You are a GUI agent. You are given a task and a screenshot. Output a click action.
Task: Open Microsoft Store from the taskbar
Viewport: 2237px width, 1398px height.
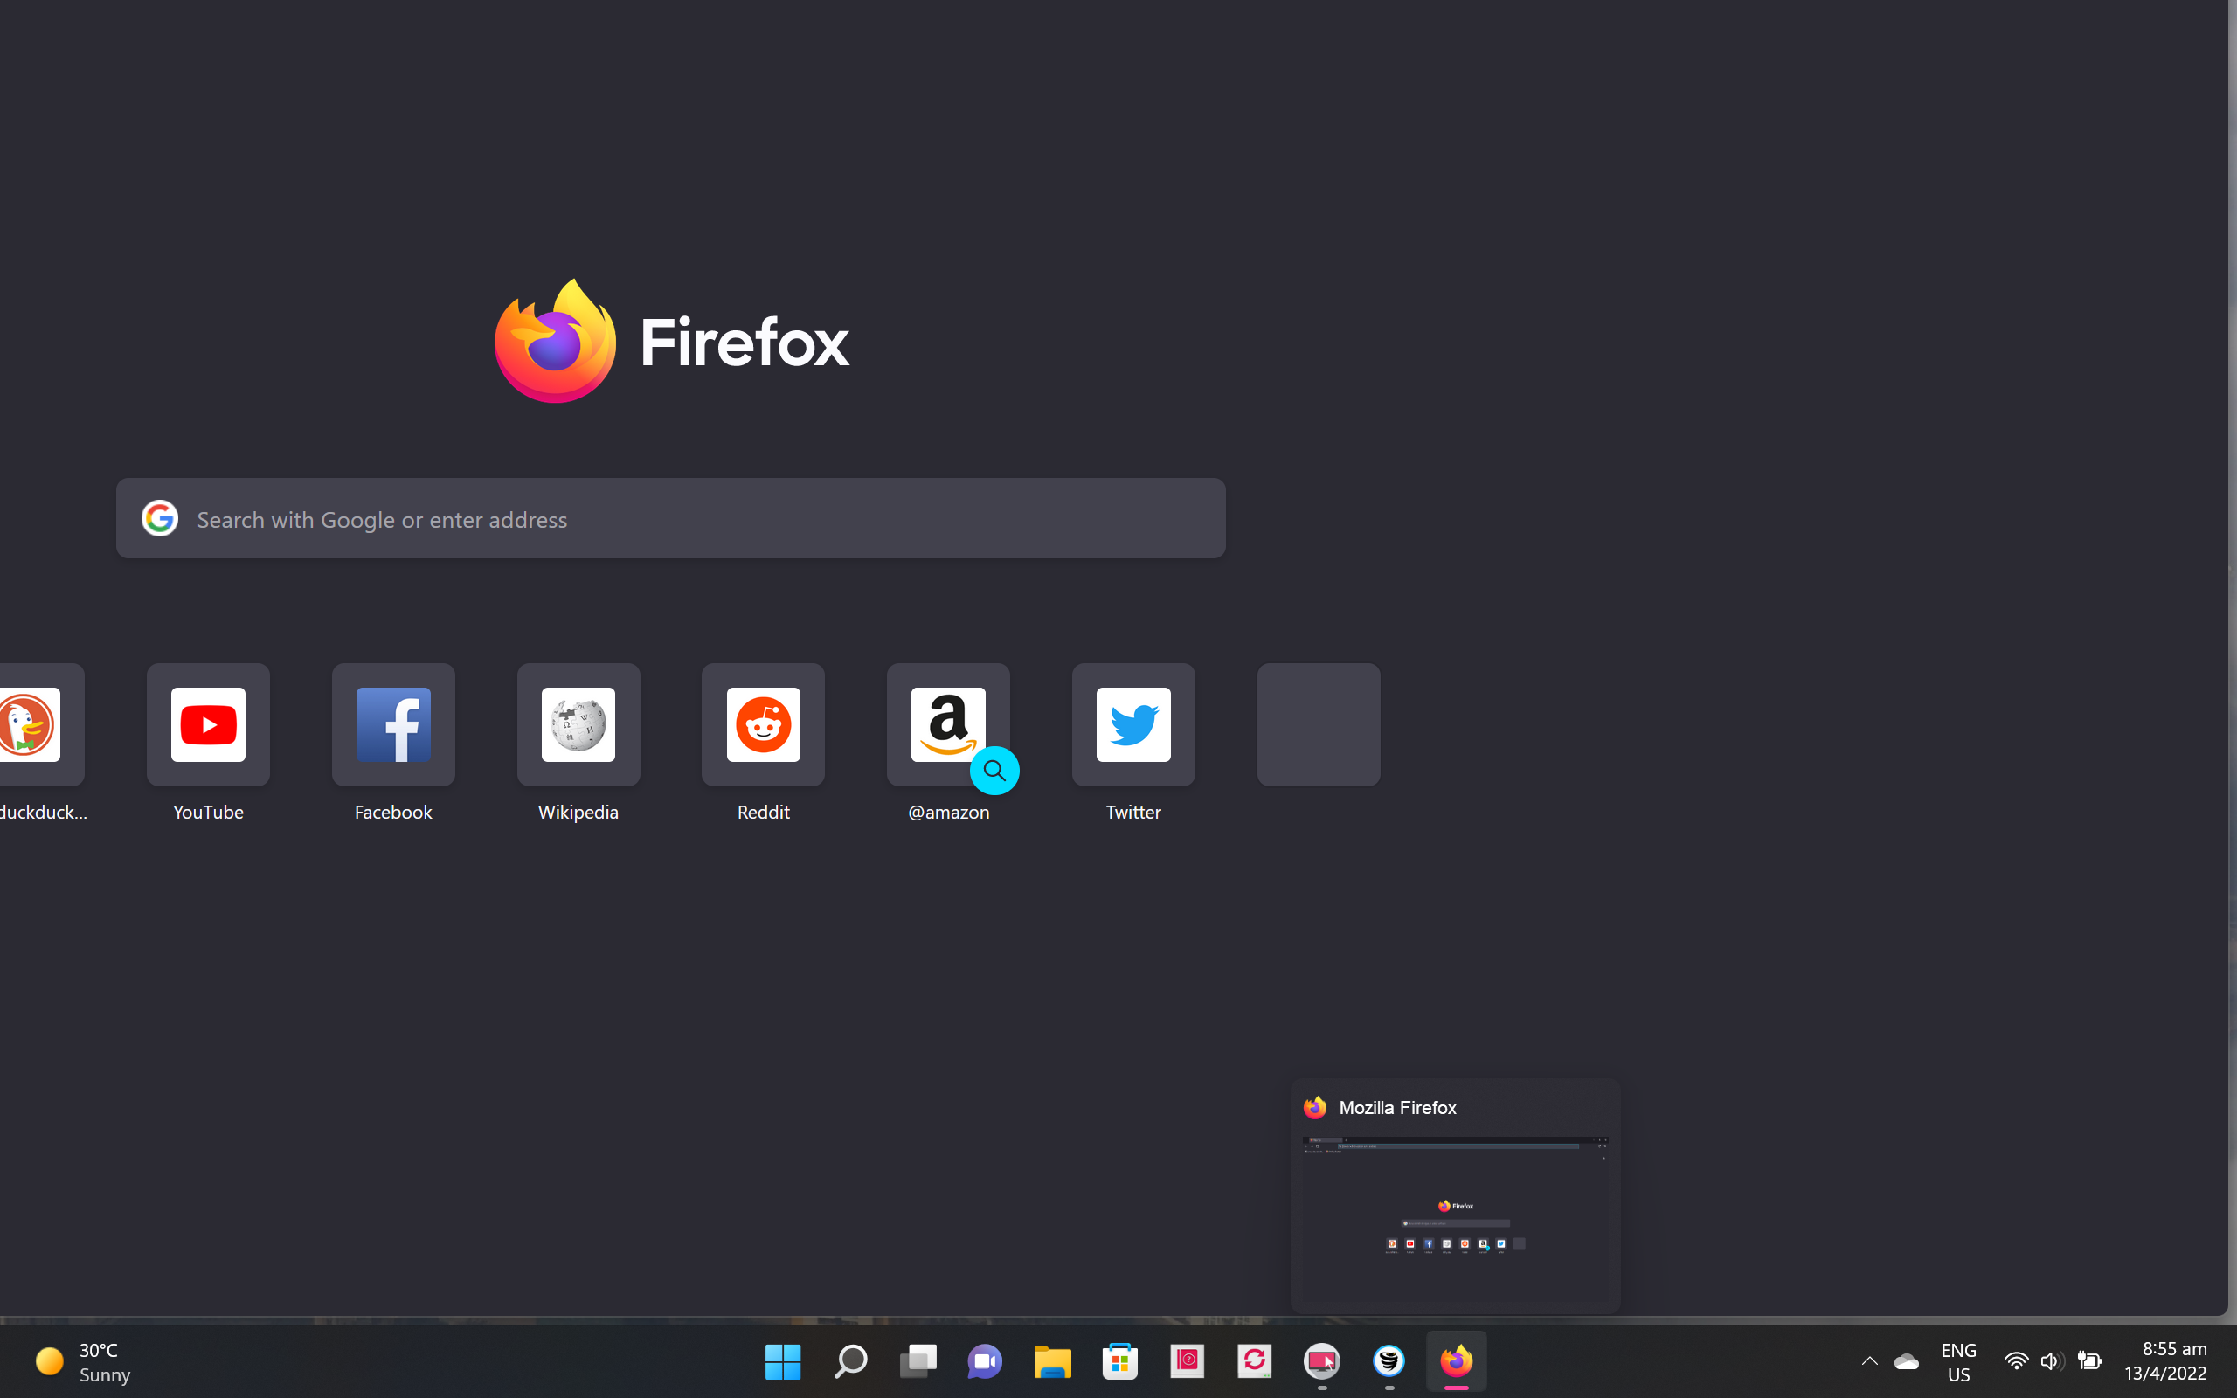coord(1119,1361)
